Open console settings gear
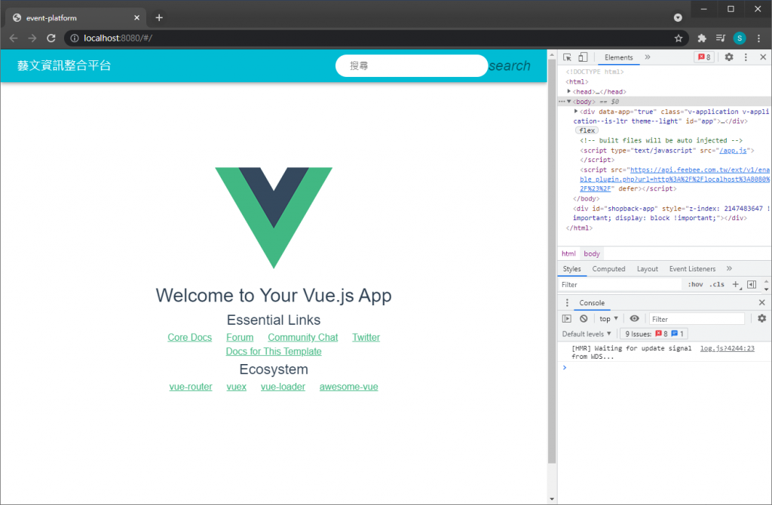Viewport: 772px width, 505px height. 761,319
